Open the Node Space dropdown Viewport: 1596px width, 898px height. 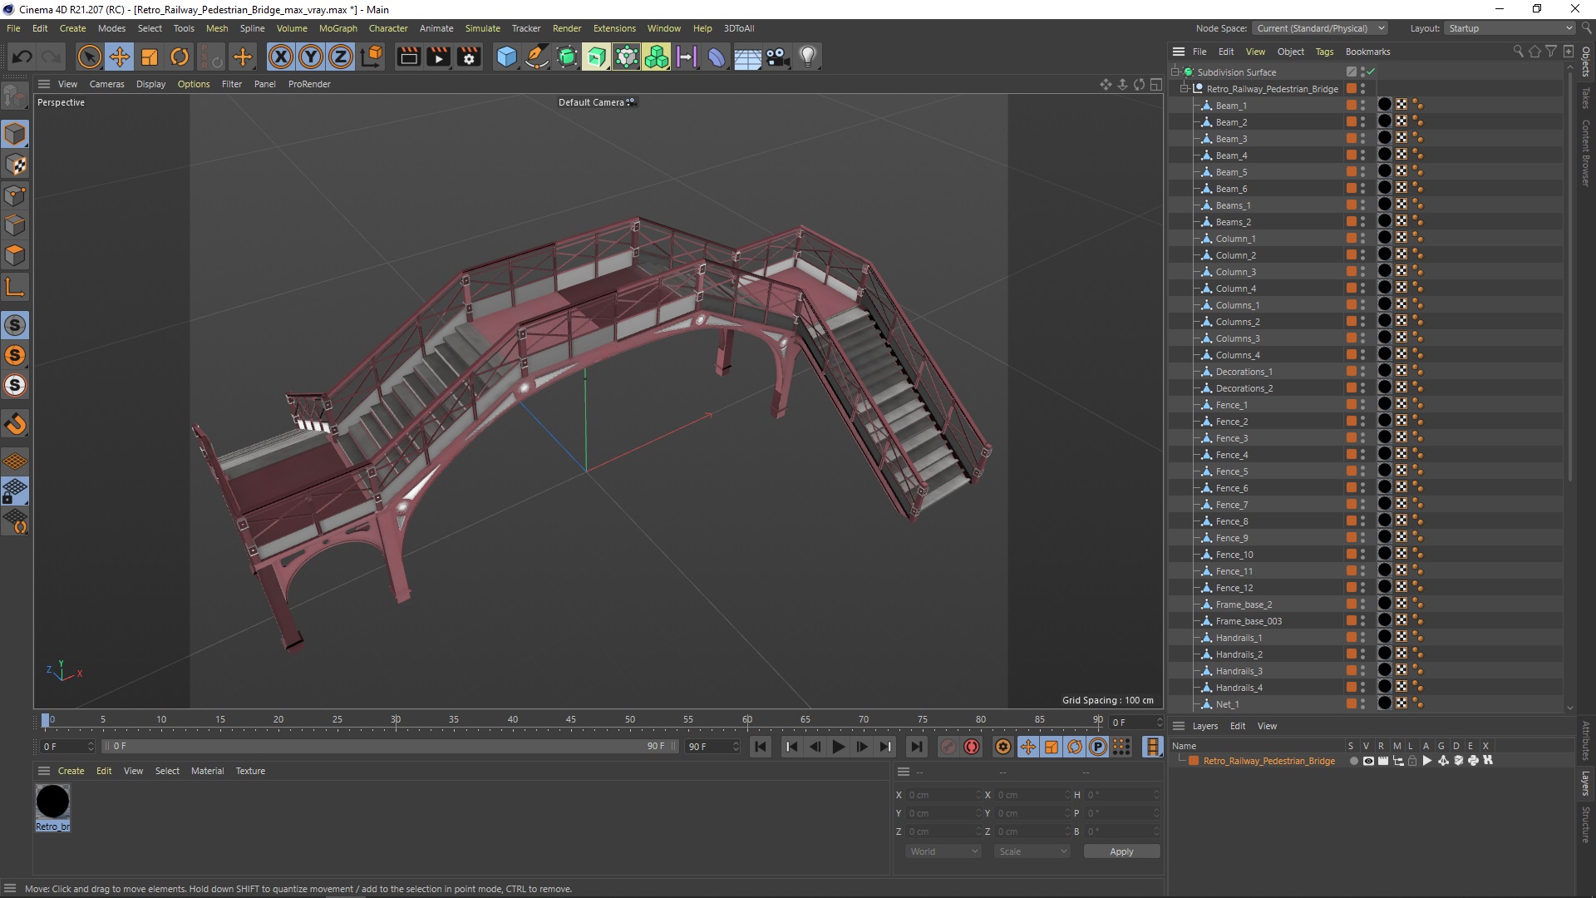point(1320,28)
